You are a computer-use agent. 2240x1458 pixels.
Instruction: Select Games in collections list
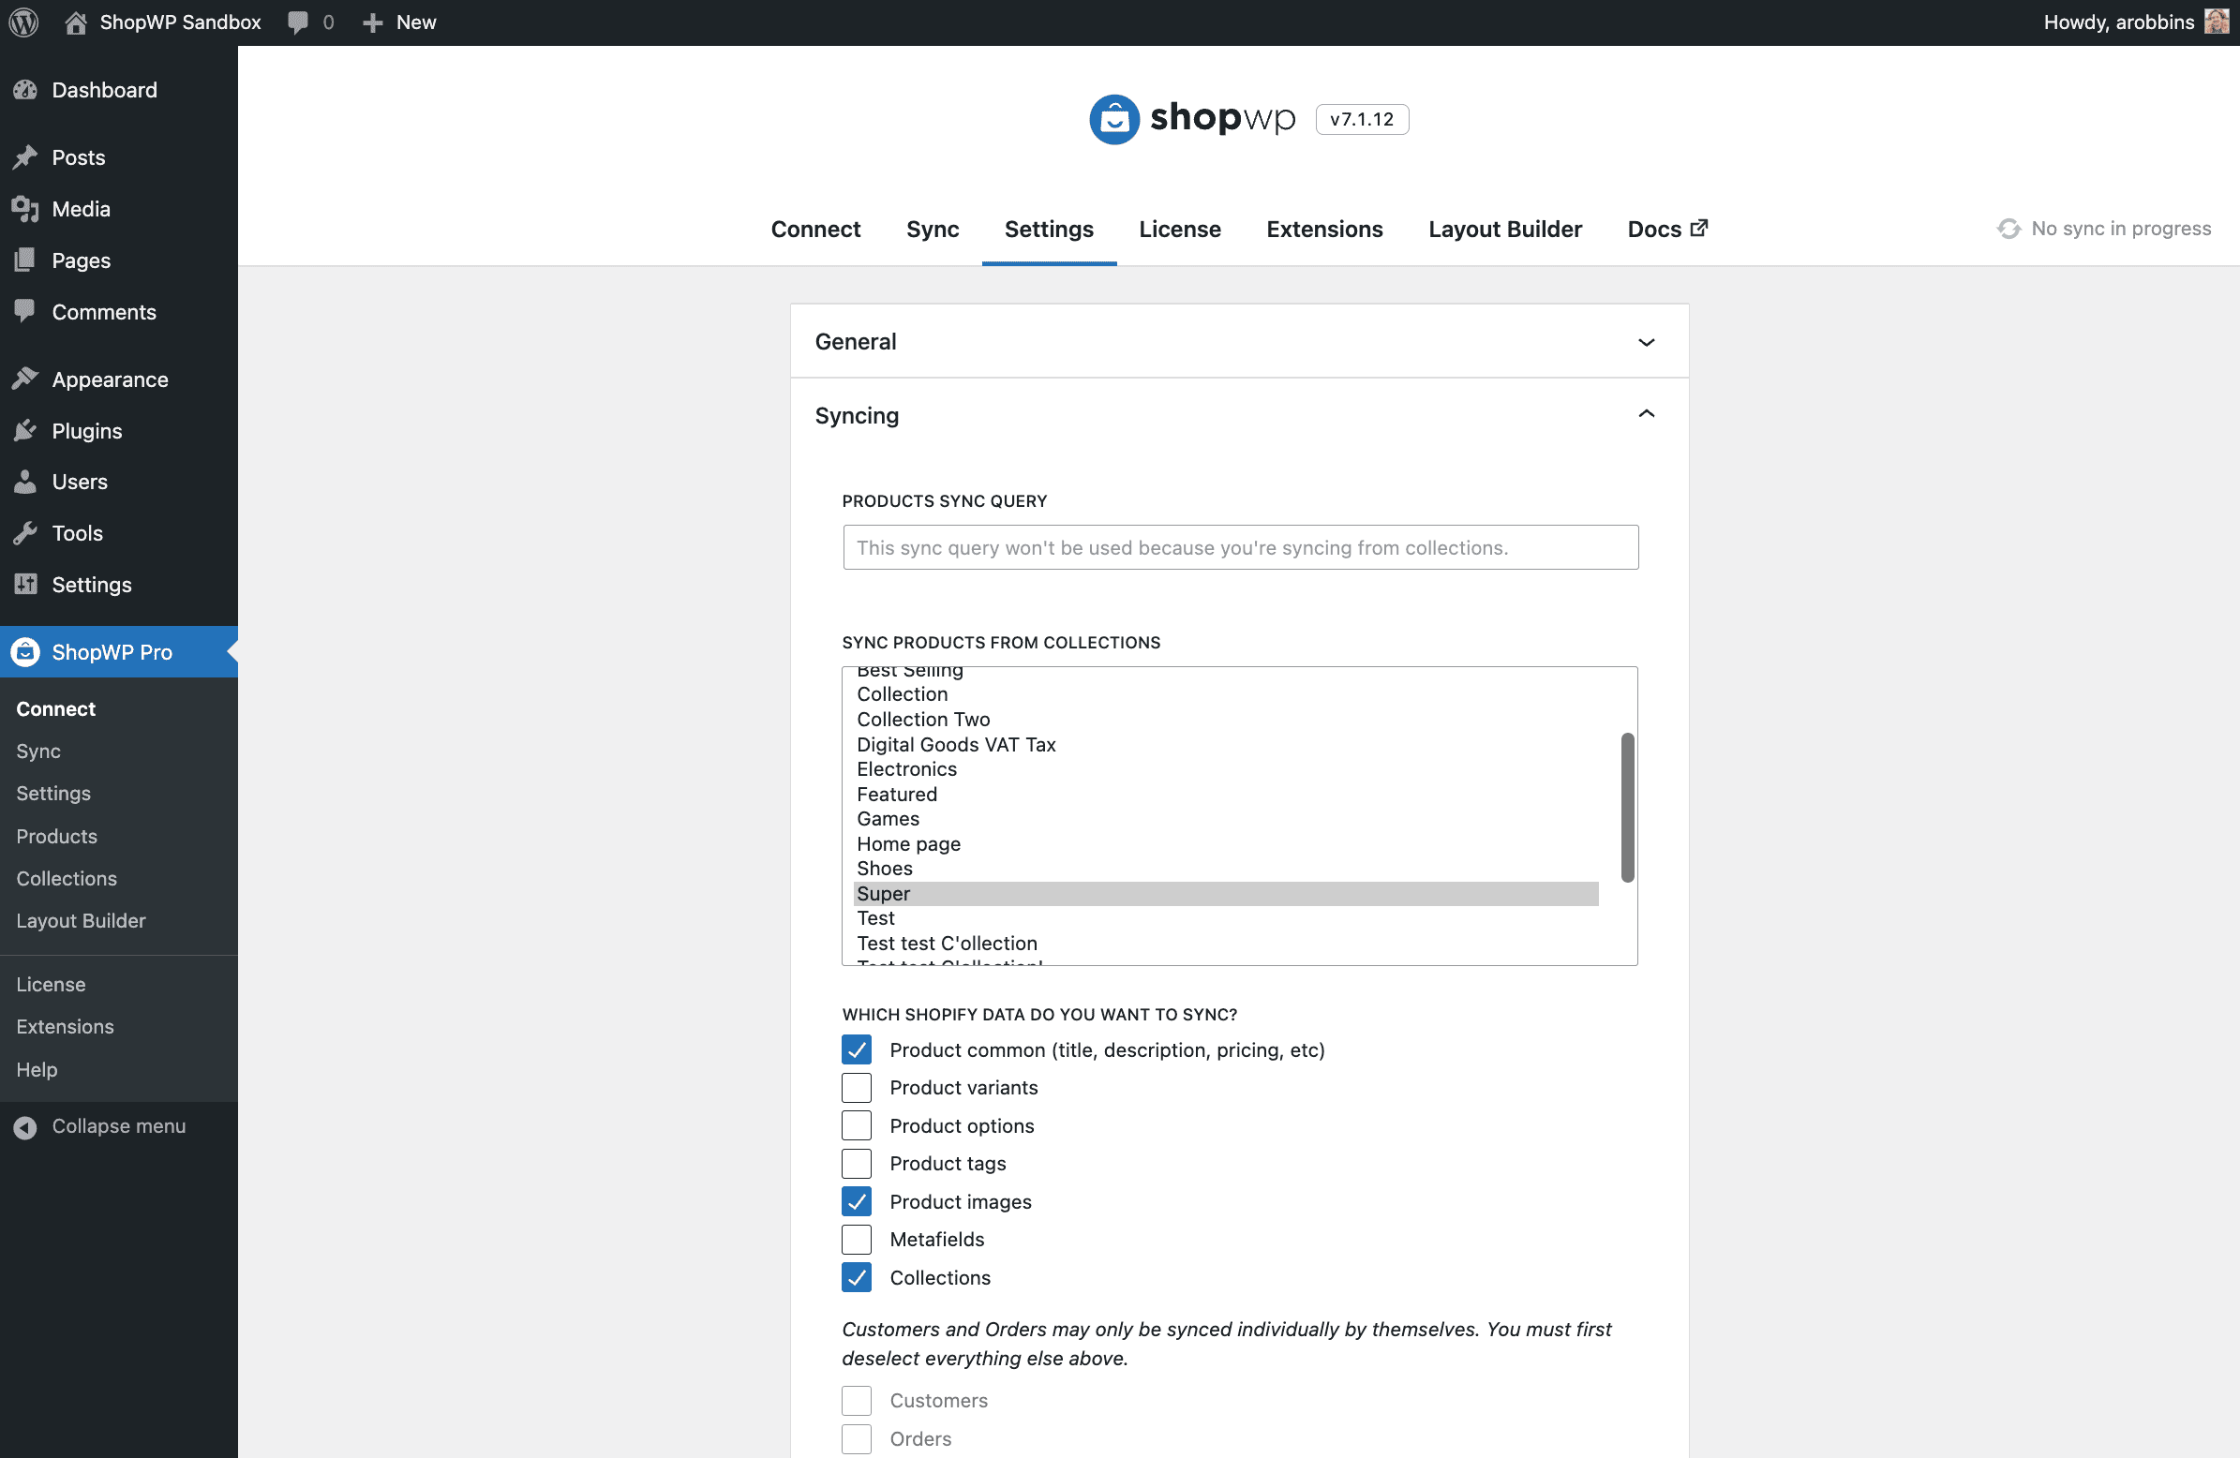pos(1225,819)
